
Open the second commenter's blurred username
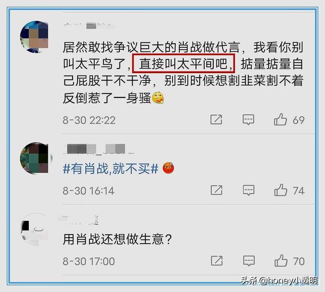[x=98, y=149]
